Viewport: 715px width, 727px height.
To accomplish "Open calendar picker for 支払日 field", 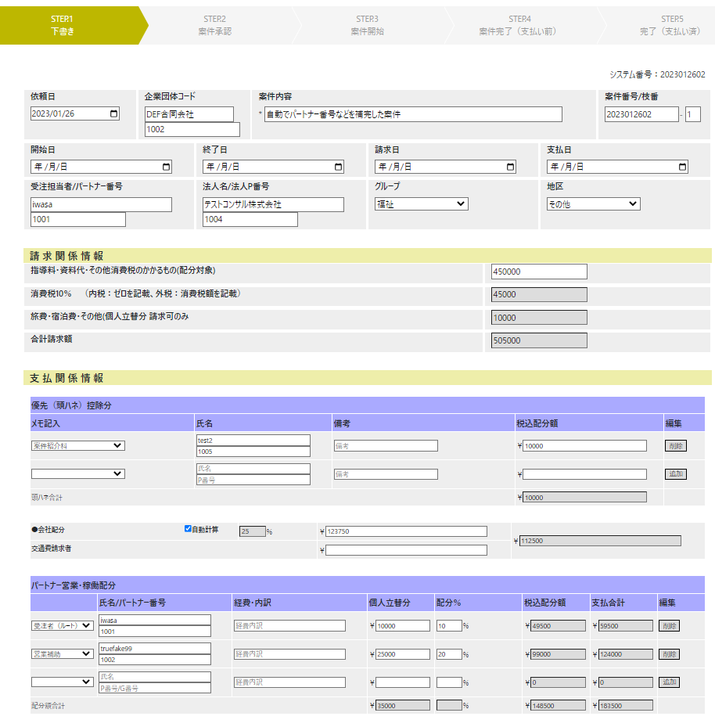I will 682,167.
